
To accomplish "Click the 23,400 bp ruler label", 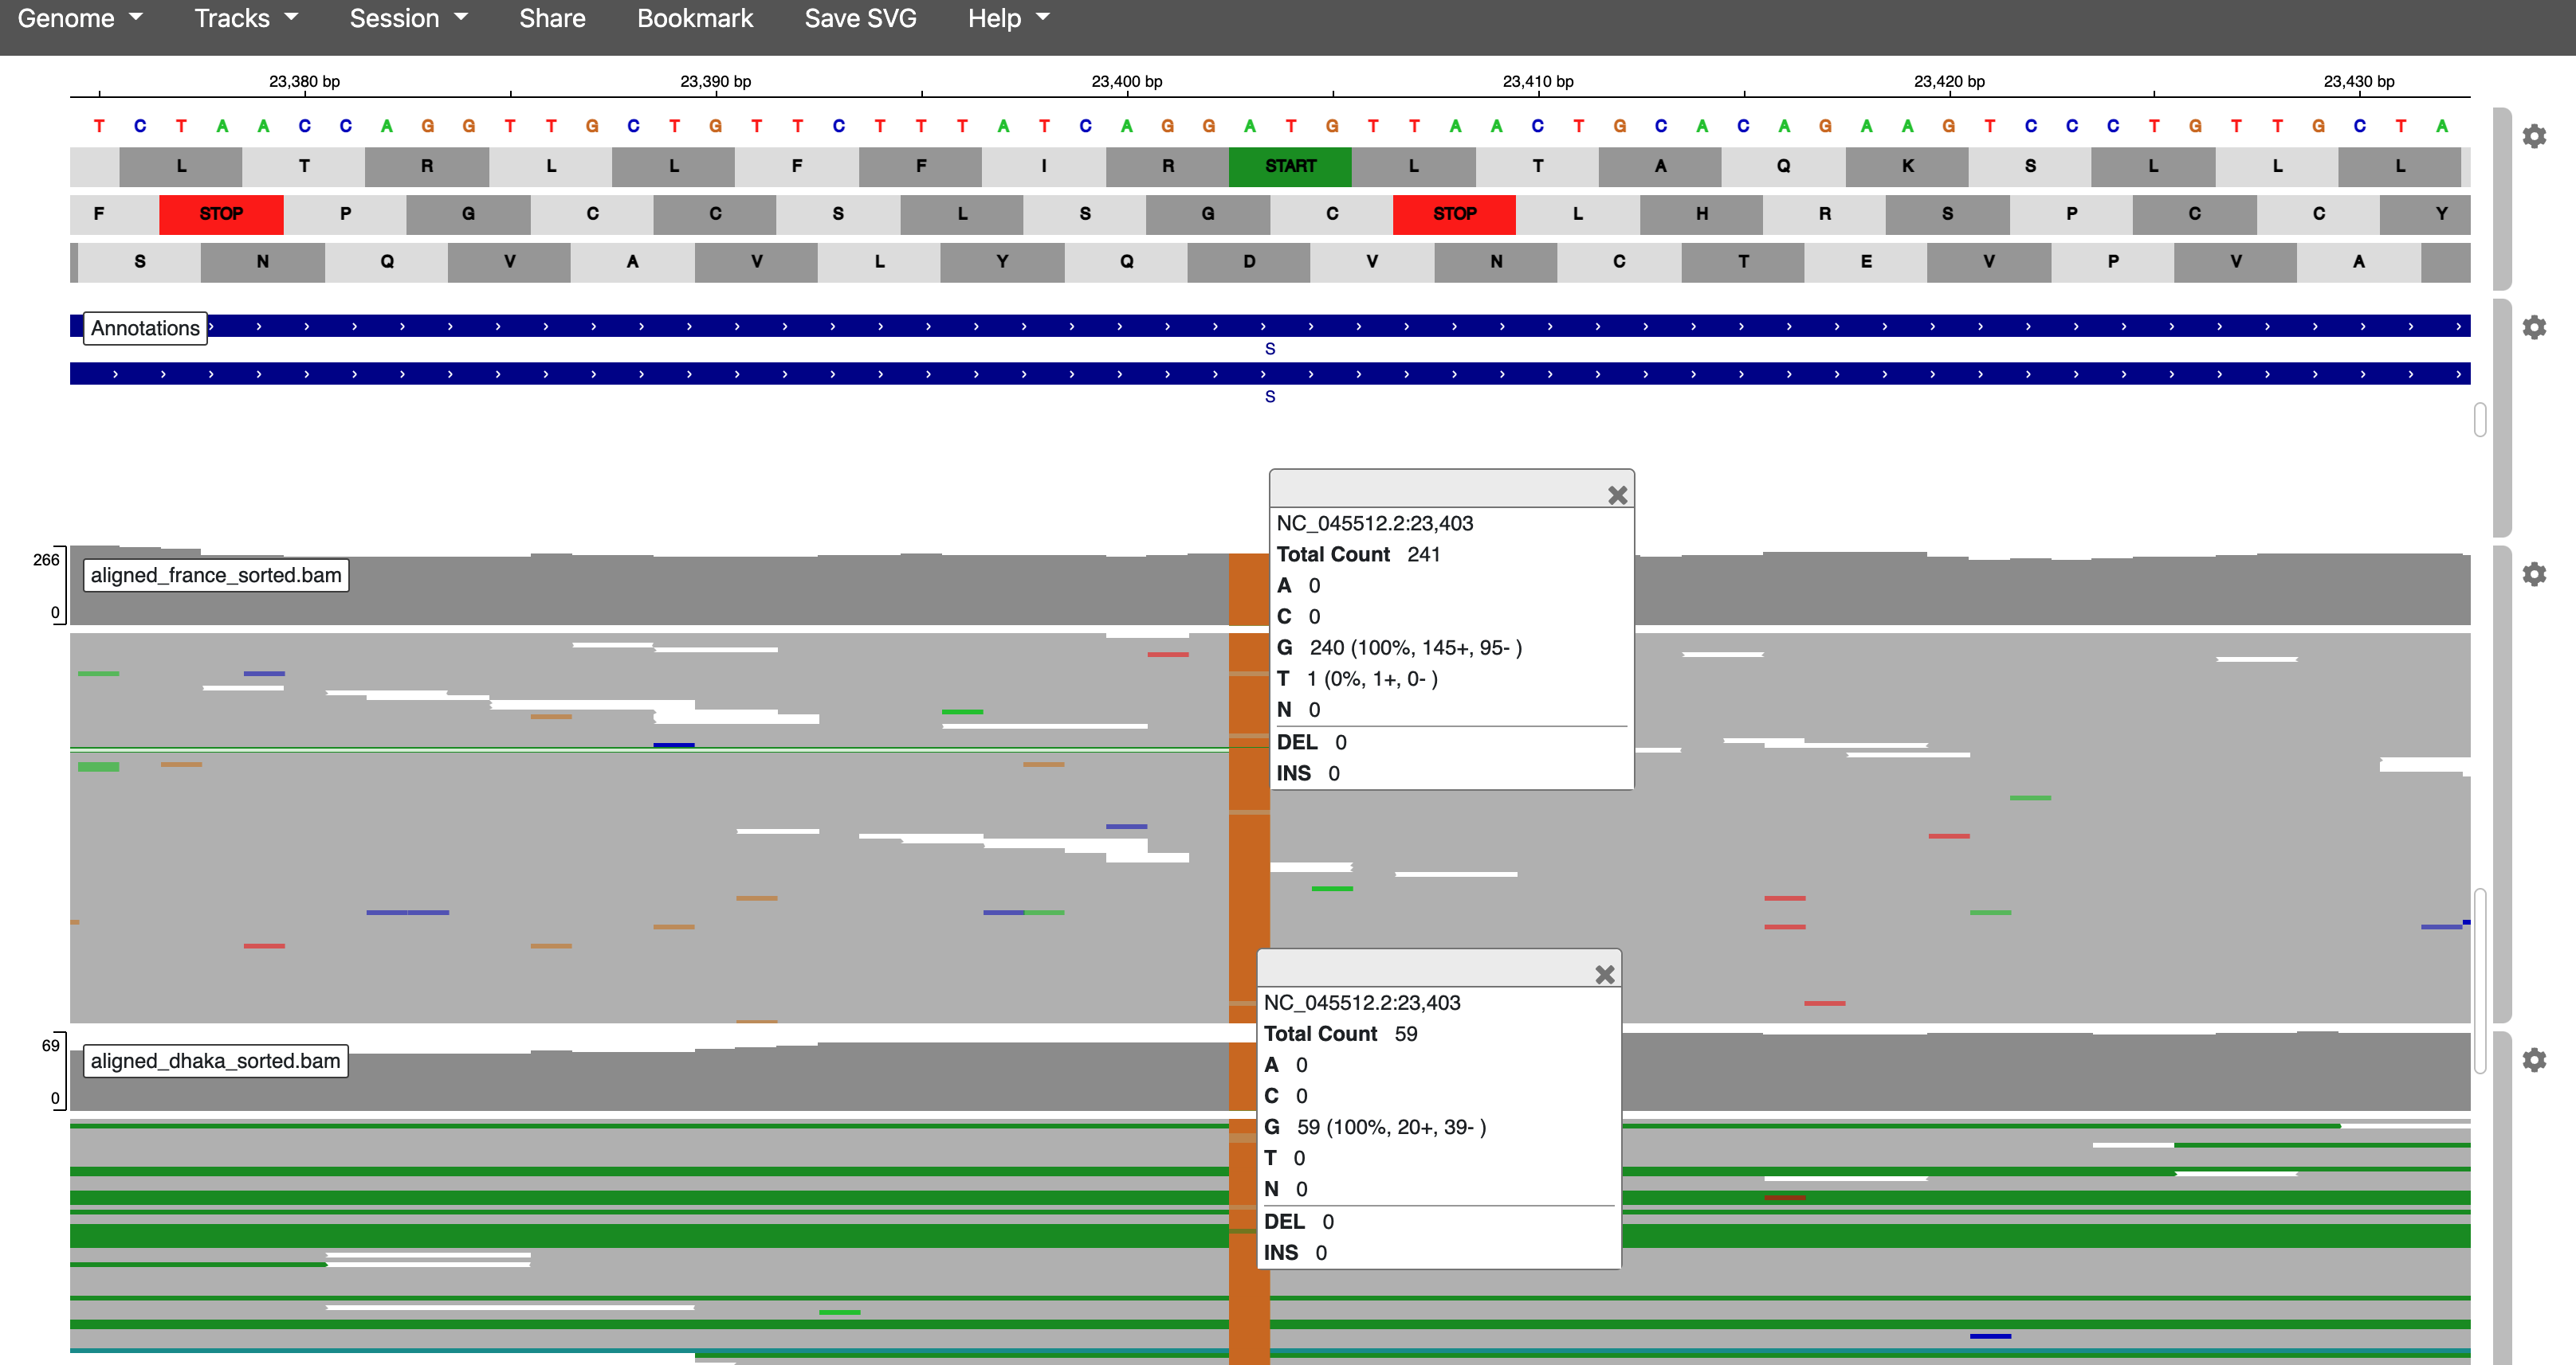I will pyautogui.click(x=1126, y=82).
